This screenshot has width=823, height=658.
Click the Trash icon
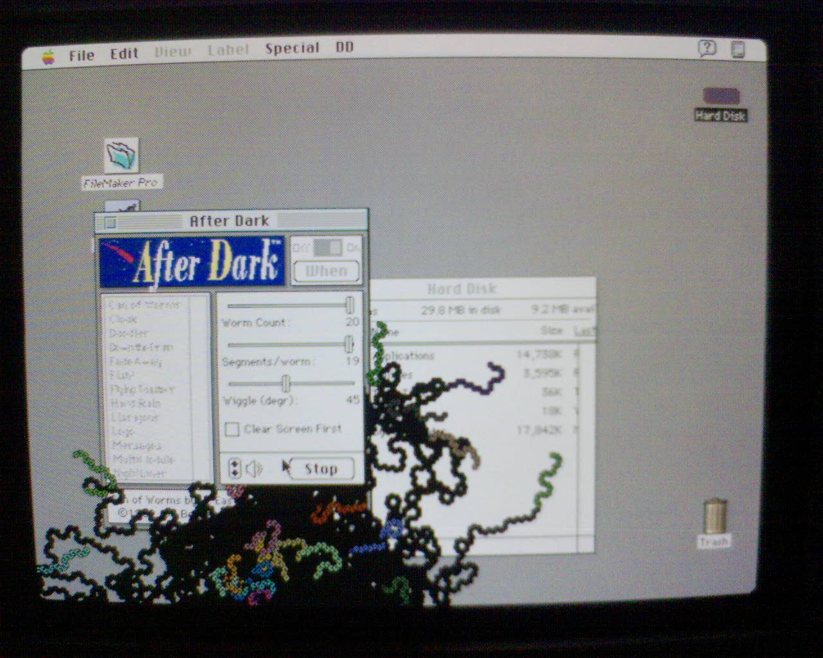[714, 516]
